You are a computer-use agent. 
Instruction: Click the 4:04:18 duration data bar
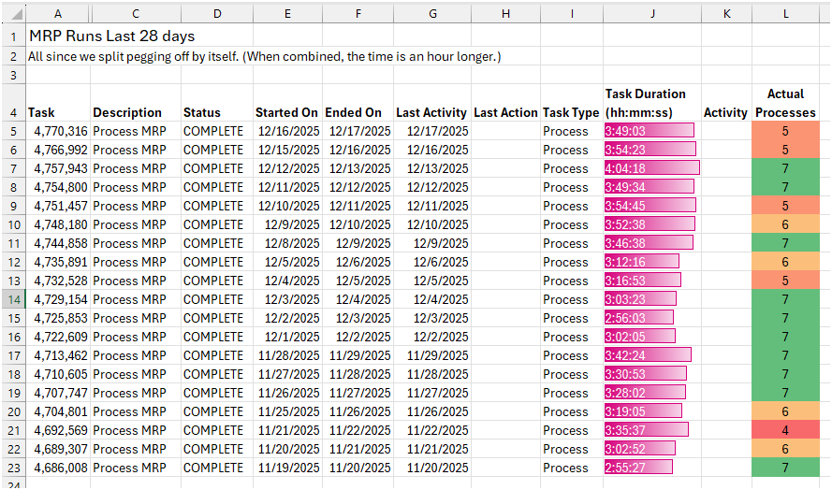651,168
